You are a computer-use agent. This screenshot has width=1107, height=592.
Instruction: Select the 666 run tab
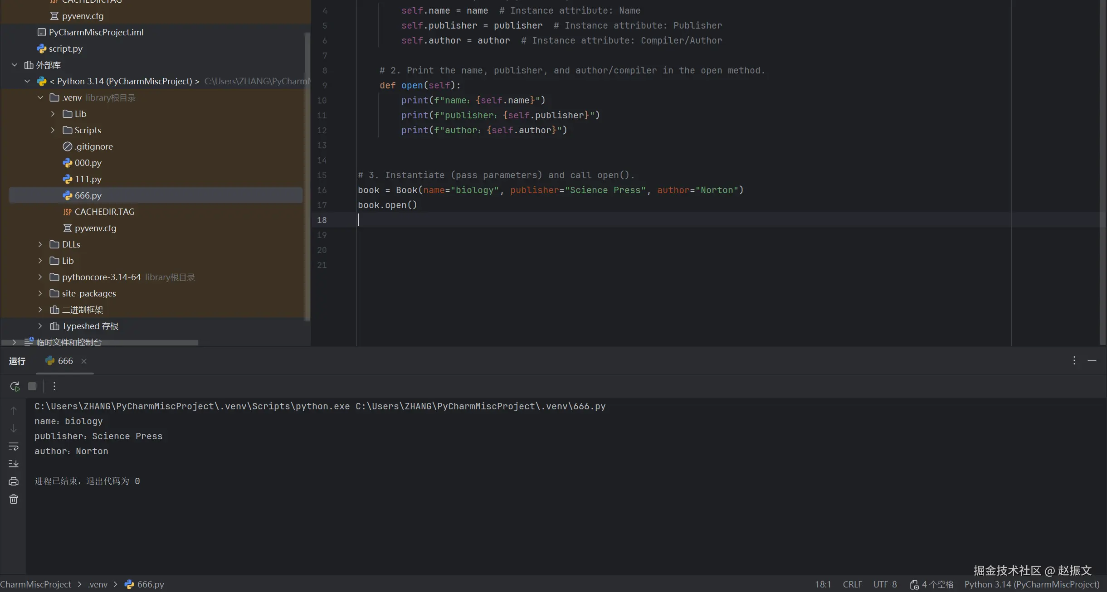click(x=65, y=361)
